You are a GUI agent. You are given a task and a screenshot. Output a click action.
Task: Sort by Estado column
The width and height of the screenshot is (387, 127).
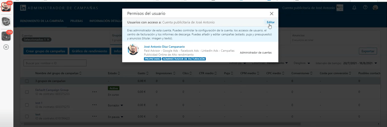coord(113,73)
